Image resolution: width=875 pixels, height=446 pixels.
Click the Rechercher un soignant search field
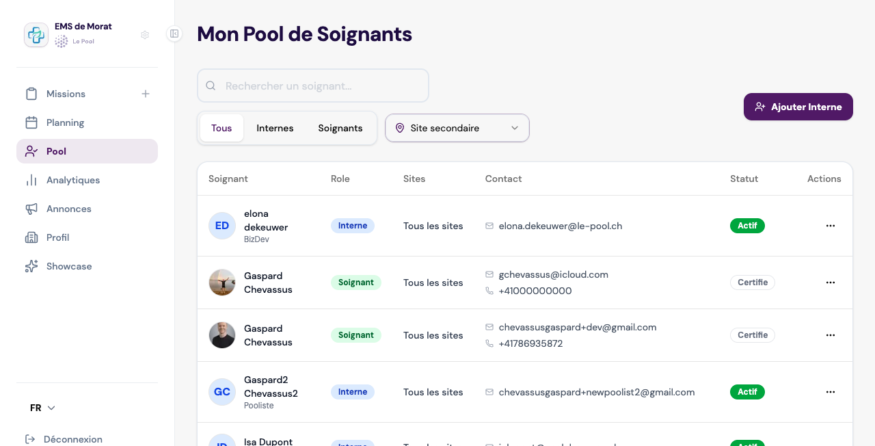pos(313,86)
